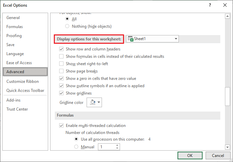Open the Sheet1 worksheet dropdown

pos(176,39)
